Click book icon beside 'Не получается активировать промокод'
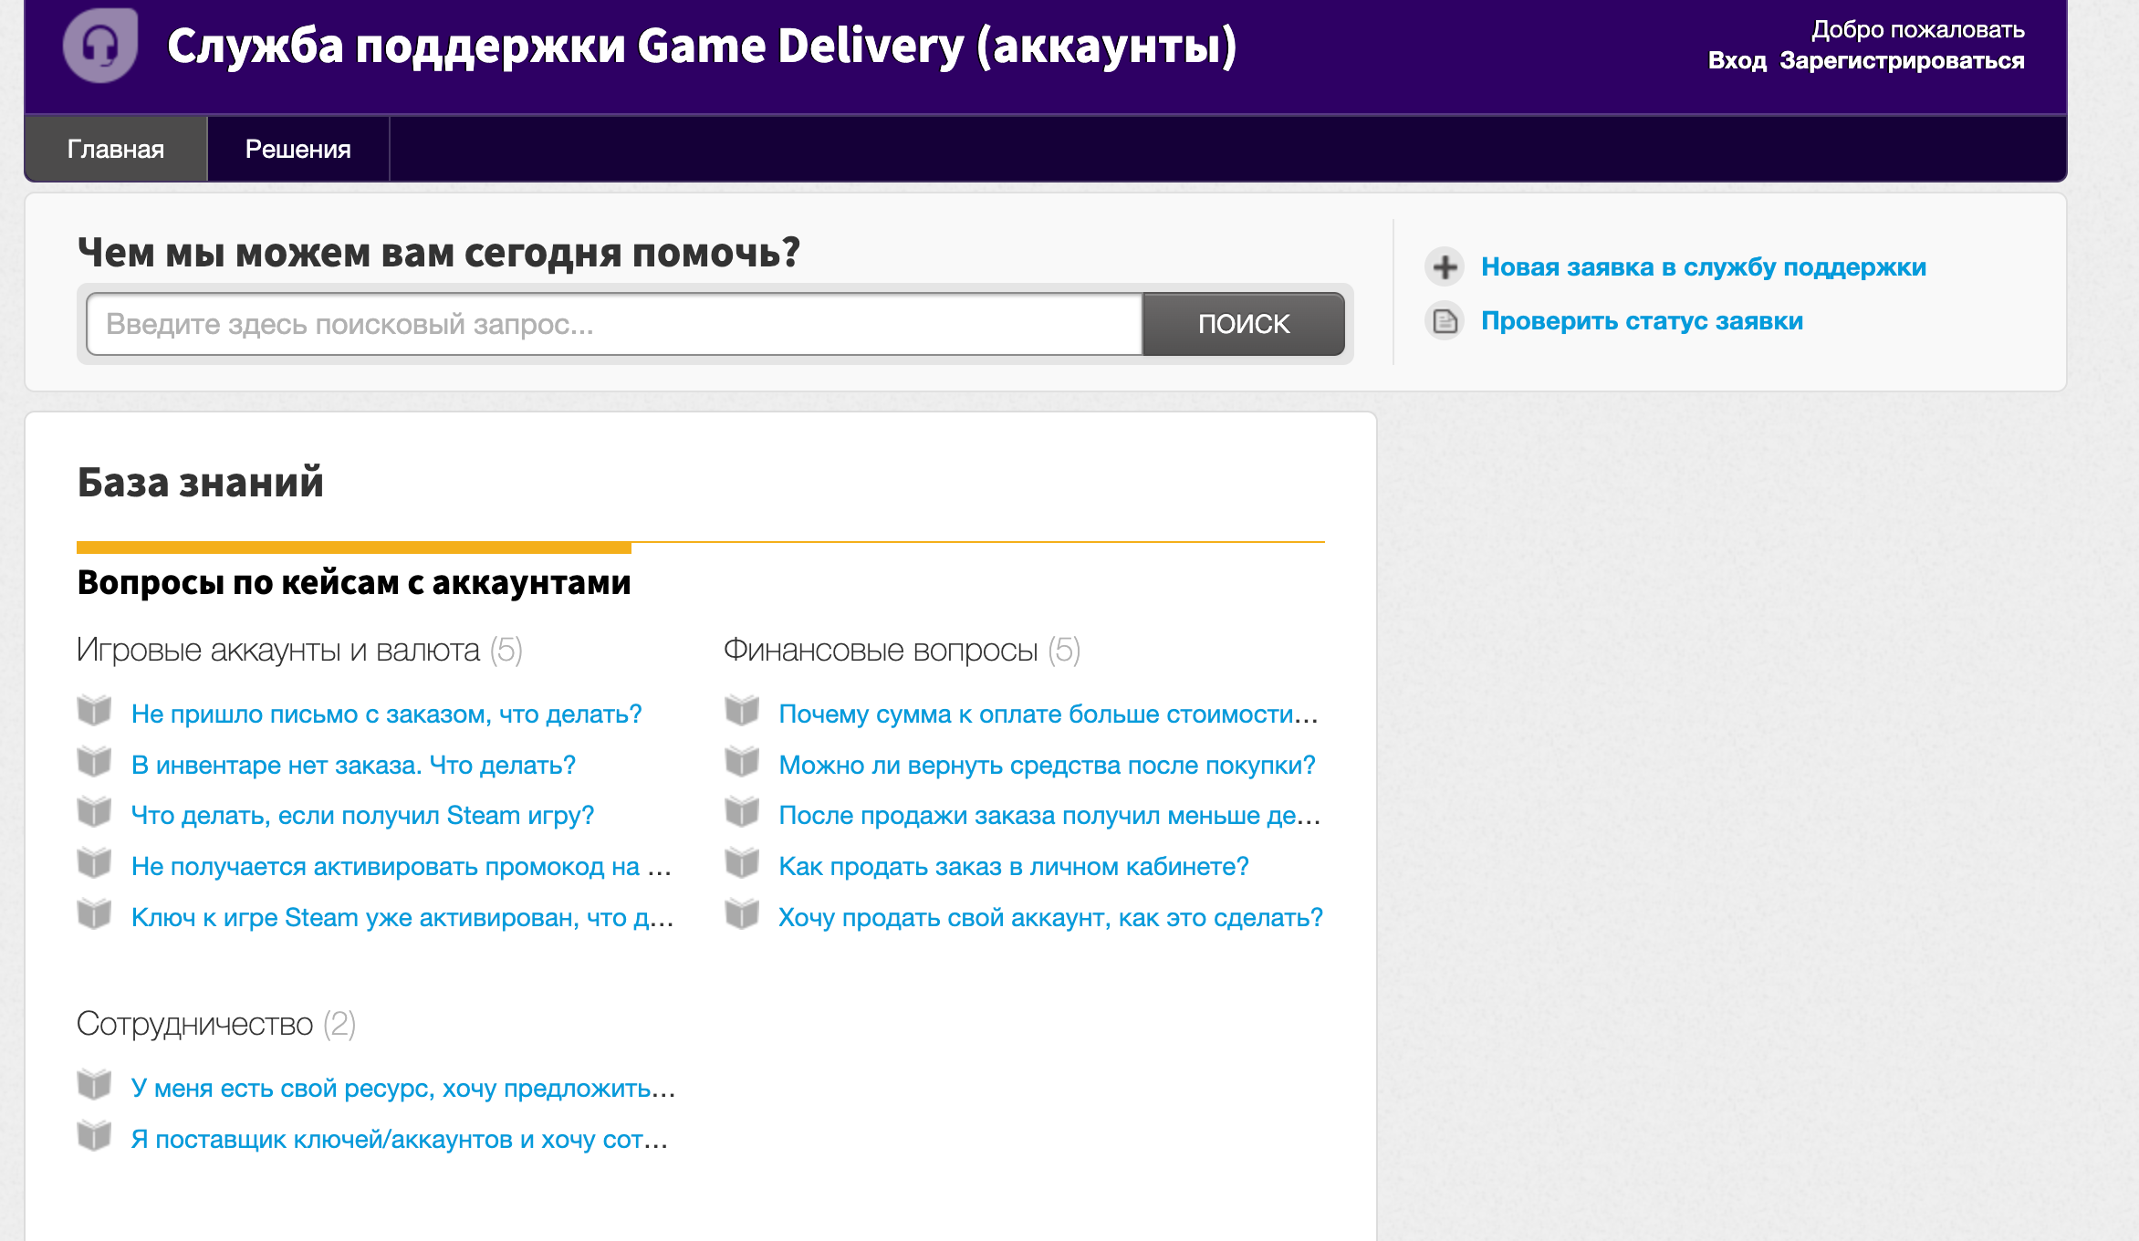The height and width of the screenshot is (1241, 2139). tap(94, 862)
